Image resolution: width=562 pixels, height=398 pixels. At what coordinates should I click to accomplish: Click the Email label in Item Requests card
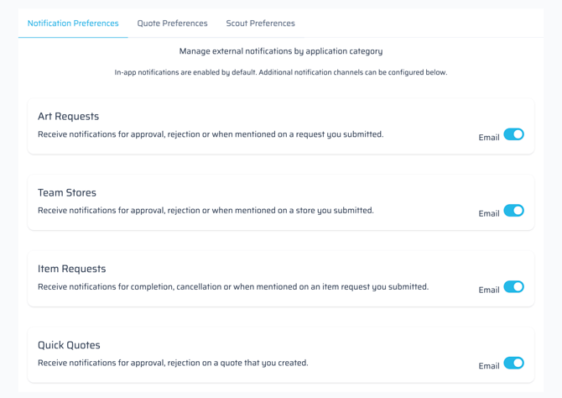click(x=488, y=291)
